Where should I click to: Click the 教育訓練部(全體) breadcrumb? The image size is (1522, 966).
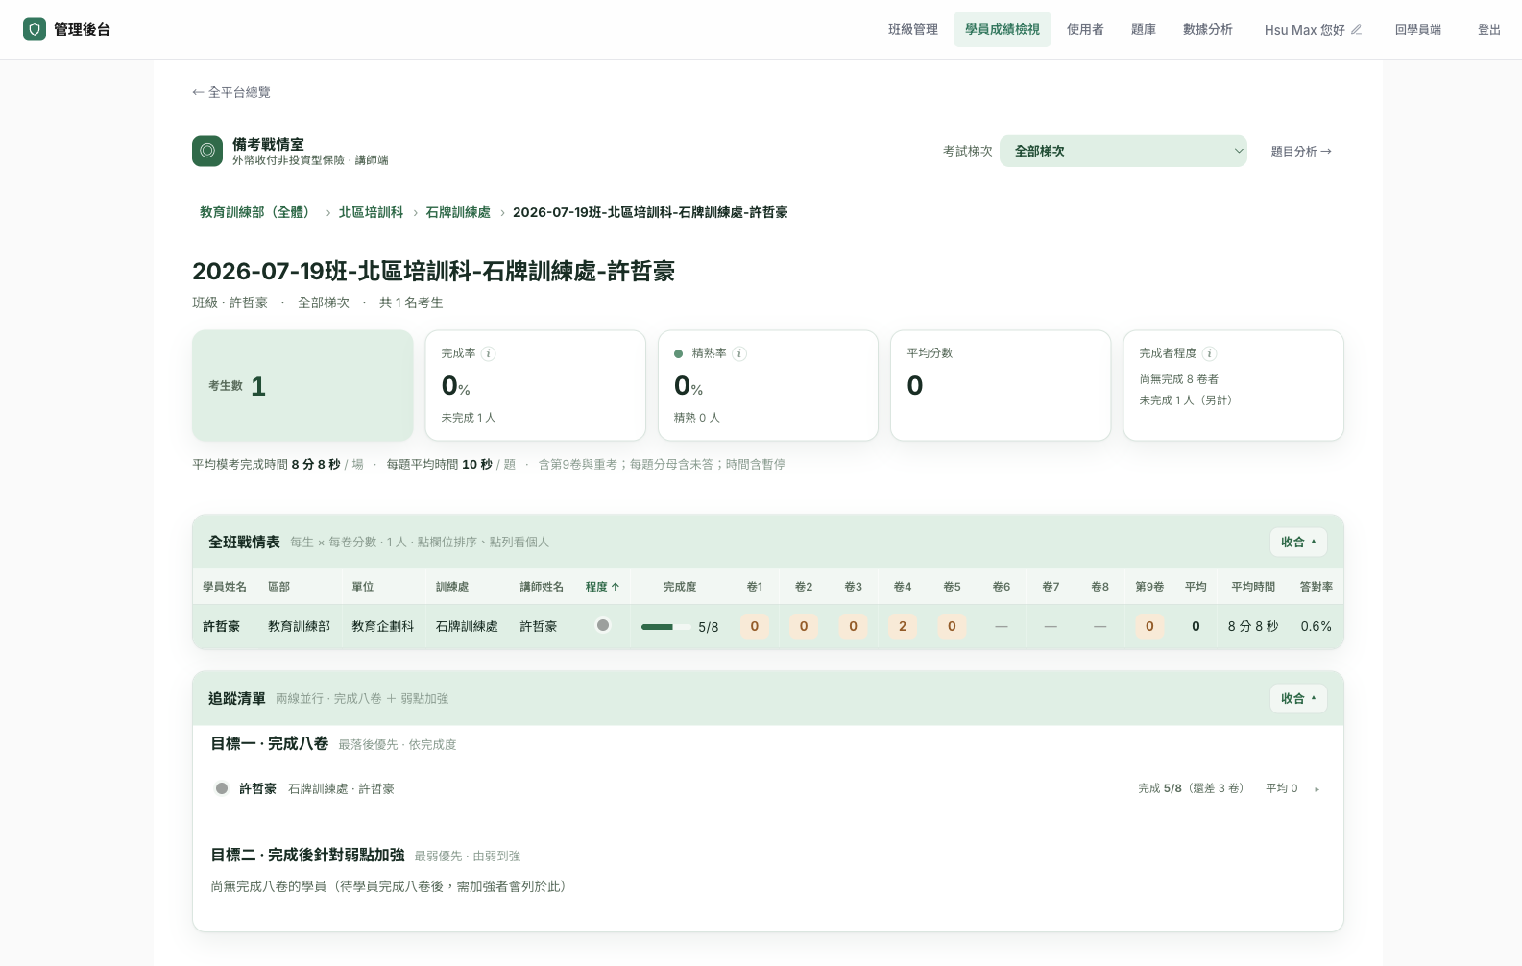point(257,212)
